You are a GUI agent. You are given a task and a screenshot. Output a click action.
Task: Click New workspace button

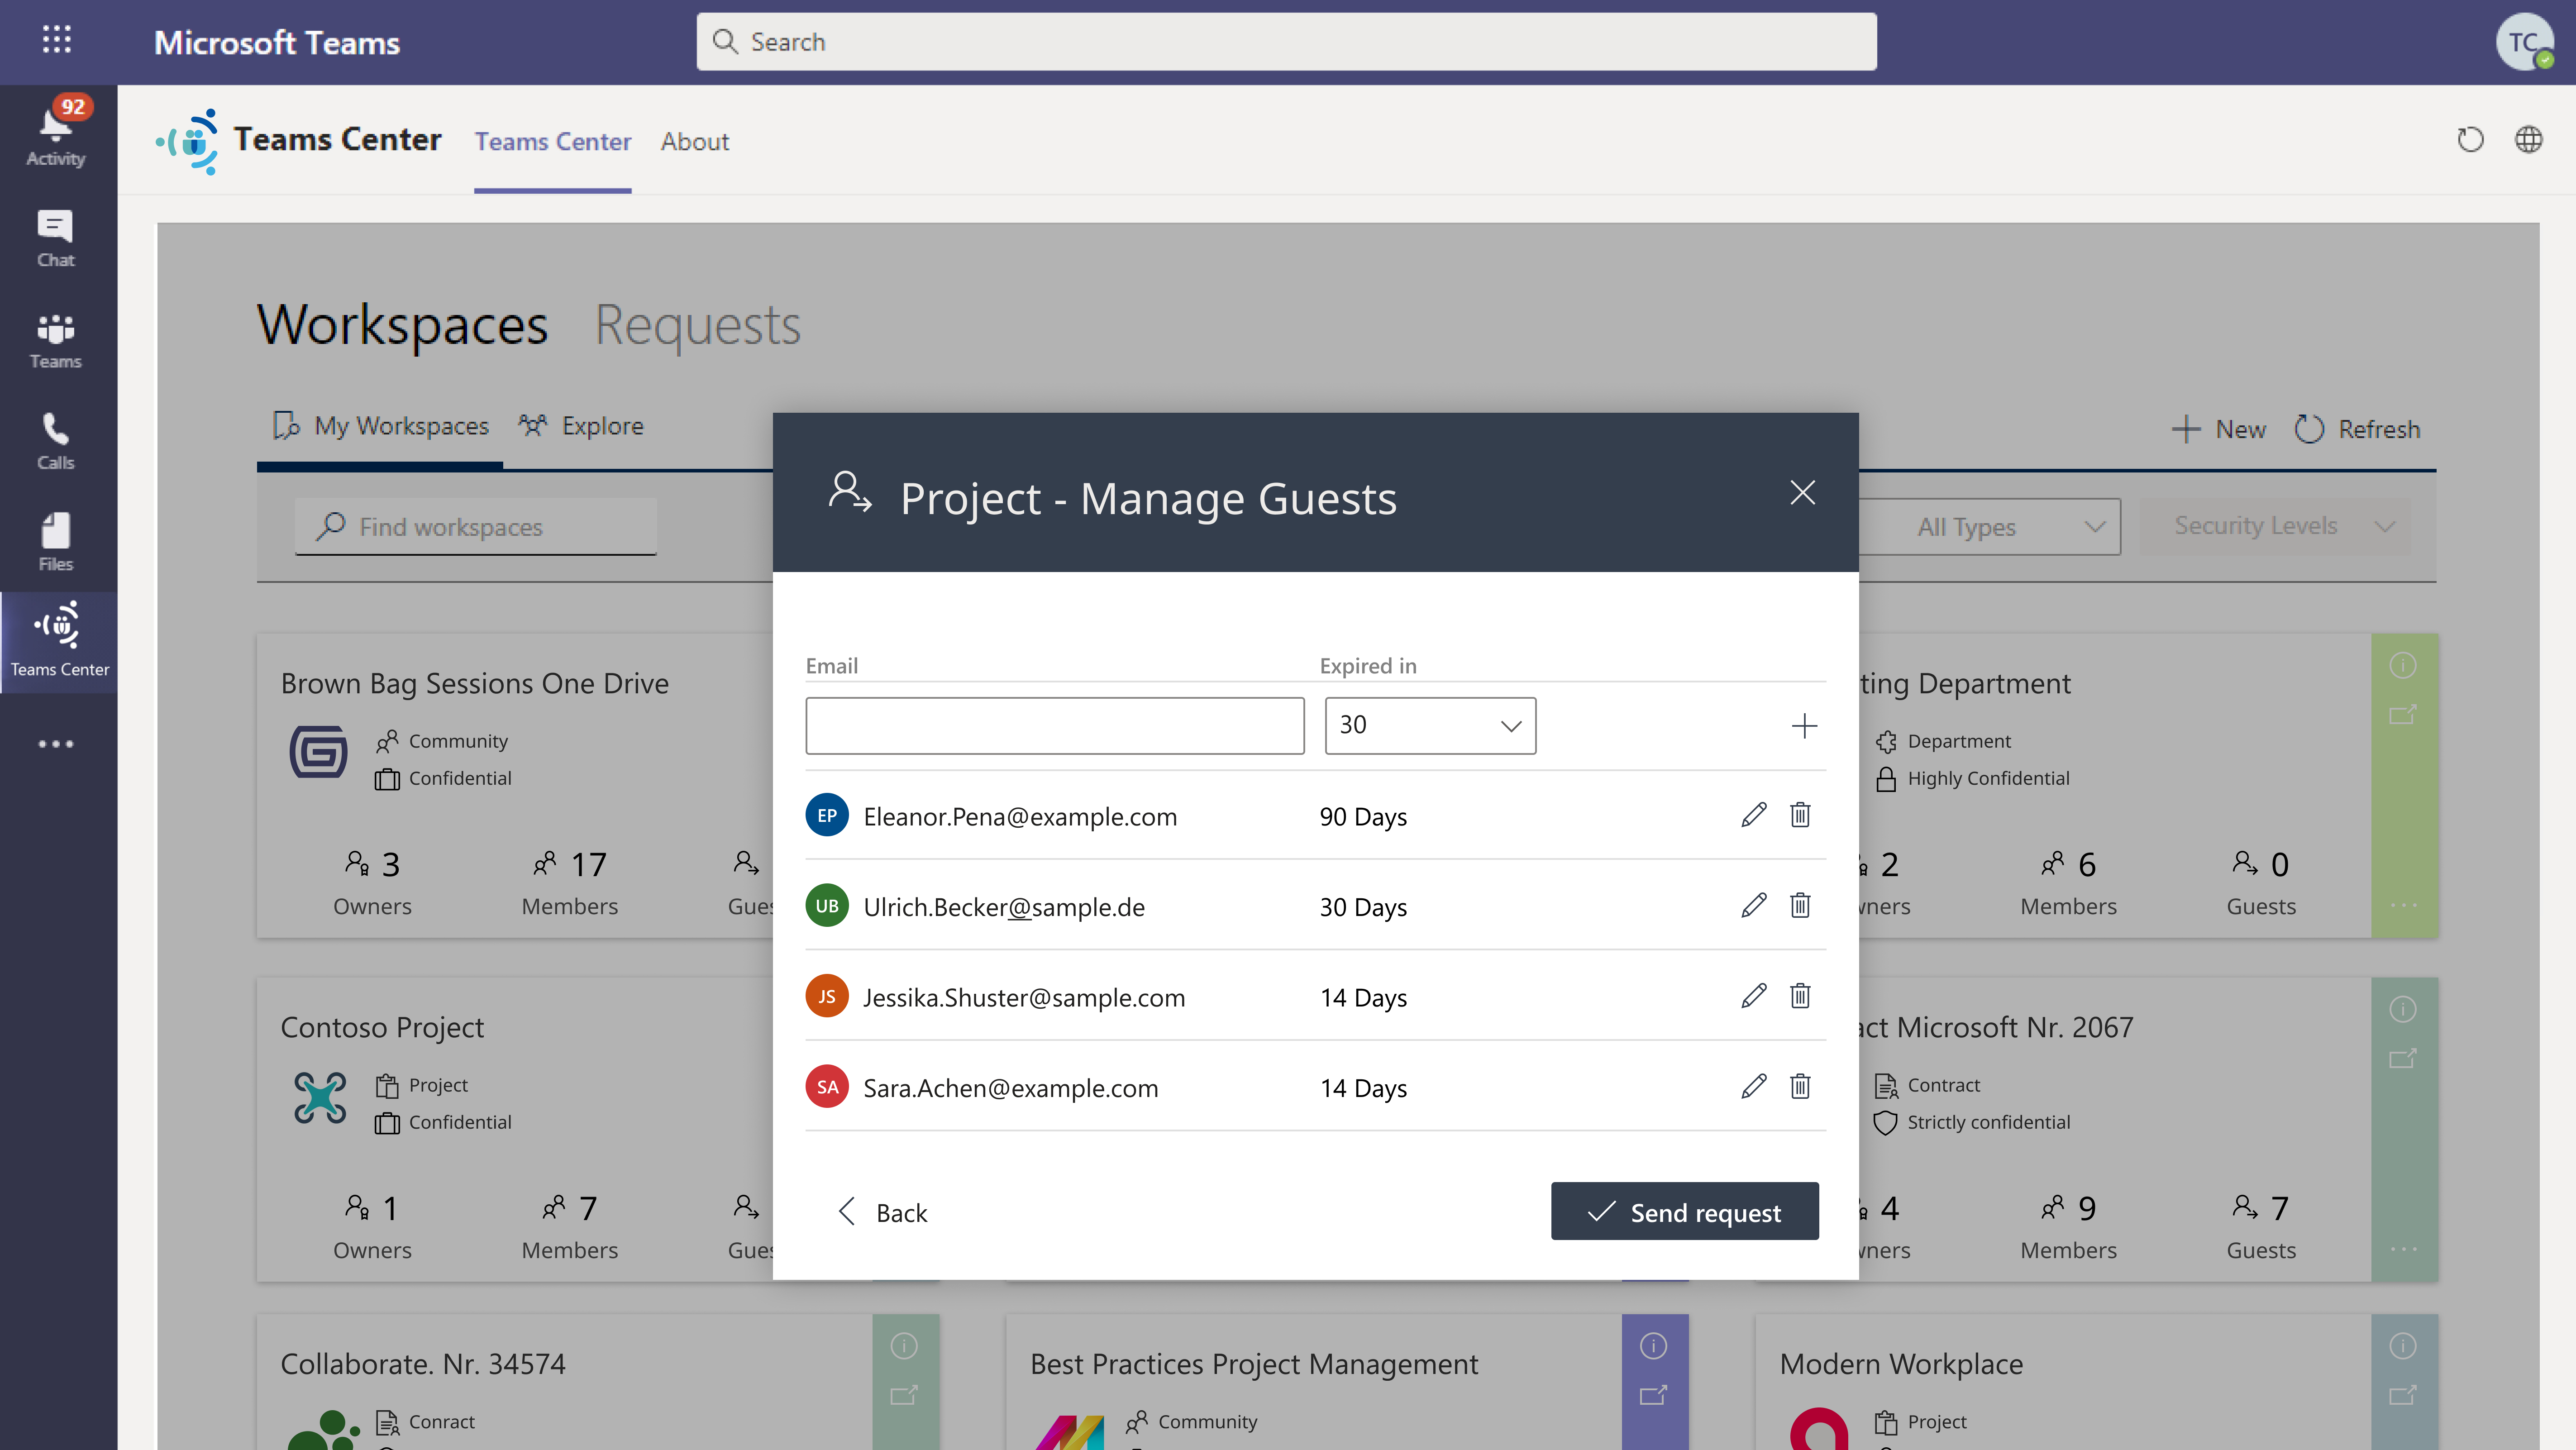pos(2220,430)
